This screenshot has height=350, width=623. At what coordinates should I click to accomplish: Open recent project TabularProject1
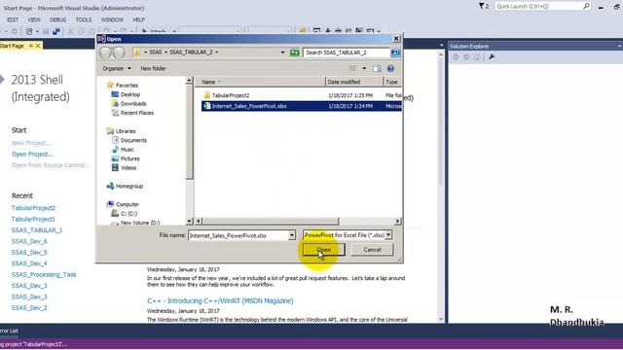[x=33, y=219]
